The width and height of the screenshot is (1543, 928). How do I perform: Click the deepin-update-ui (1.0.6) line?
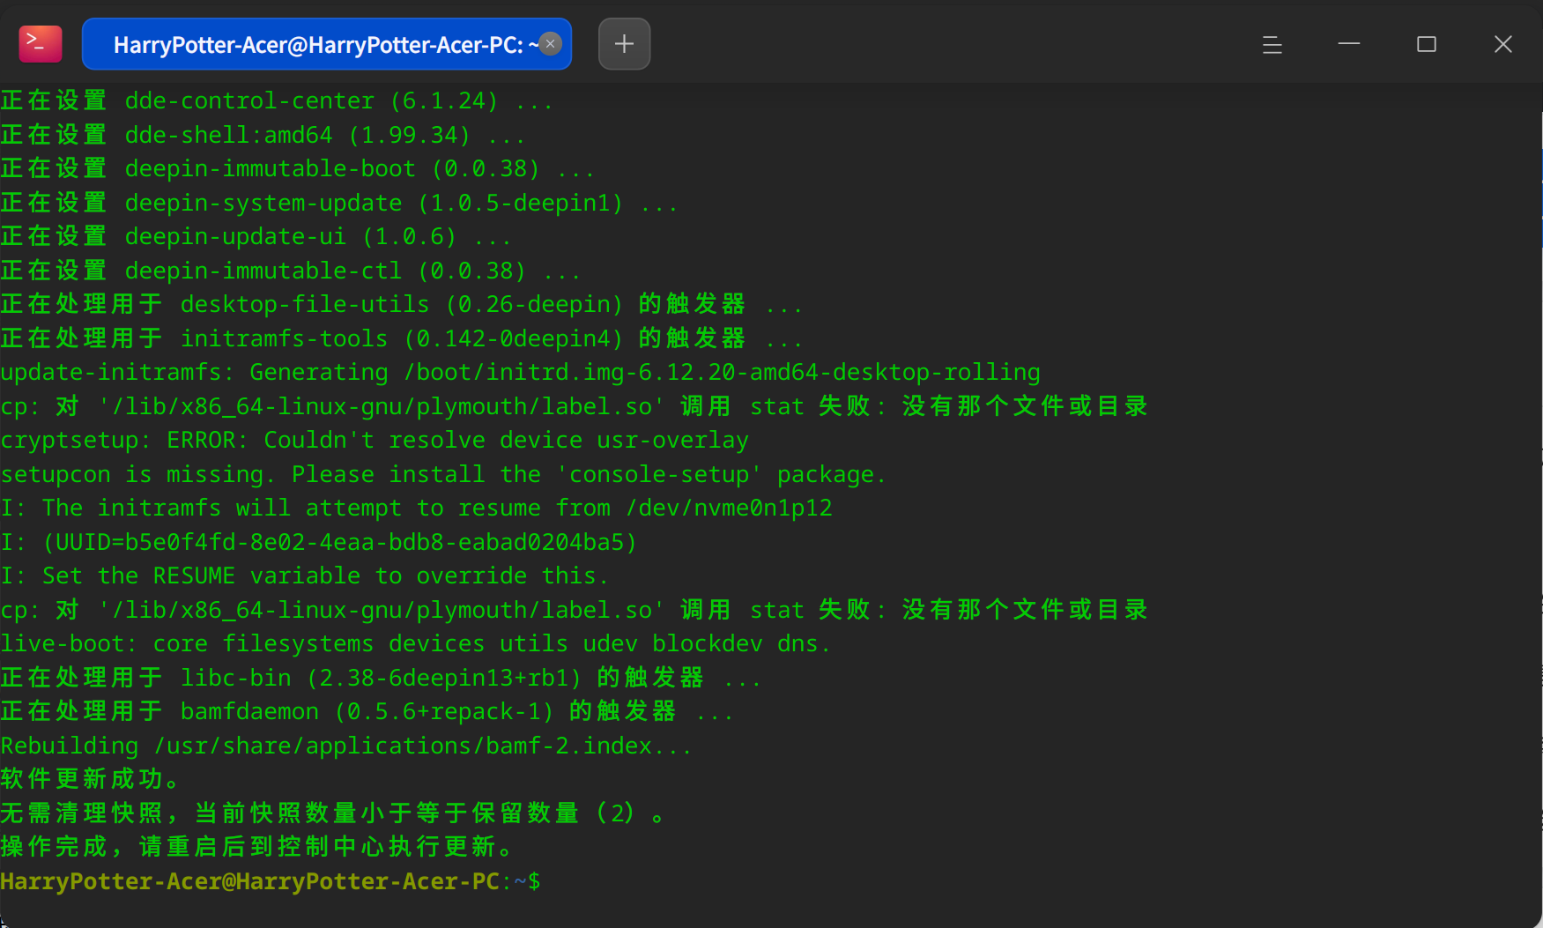256,236
